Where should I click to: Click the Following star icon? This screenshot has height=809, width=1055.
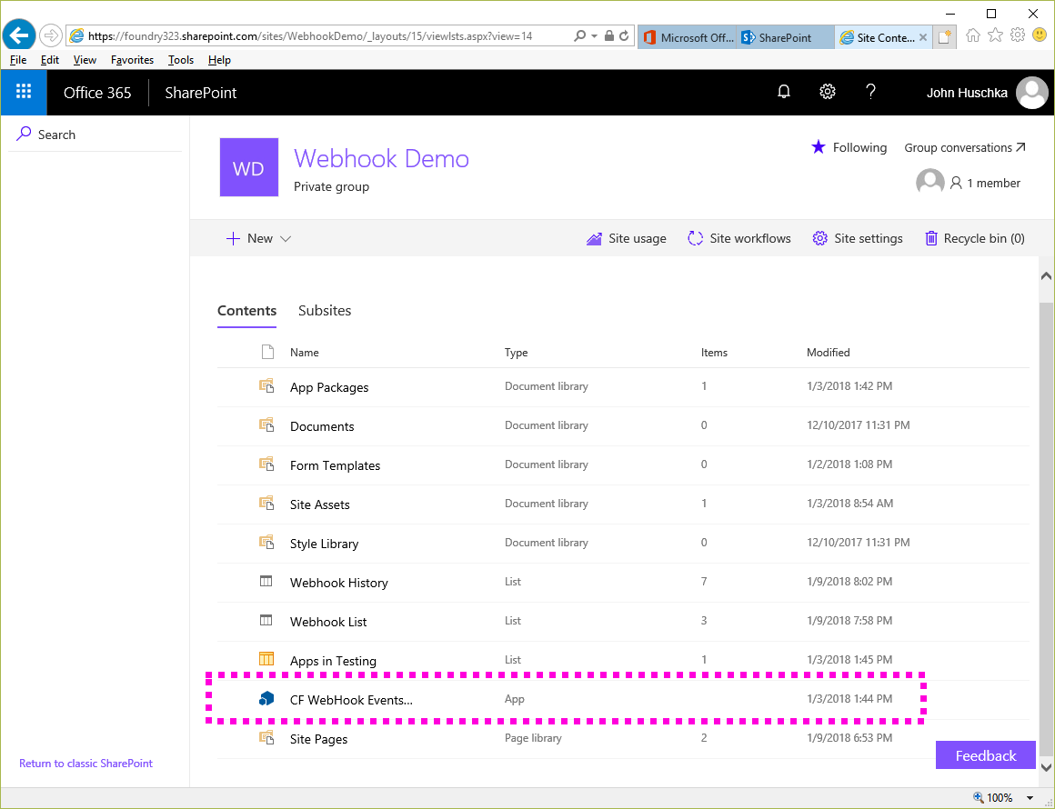point(819,147)
